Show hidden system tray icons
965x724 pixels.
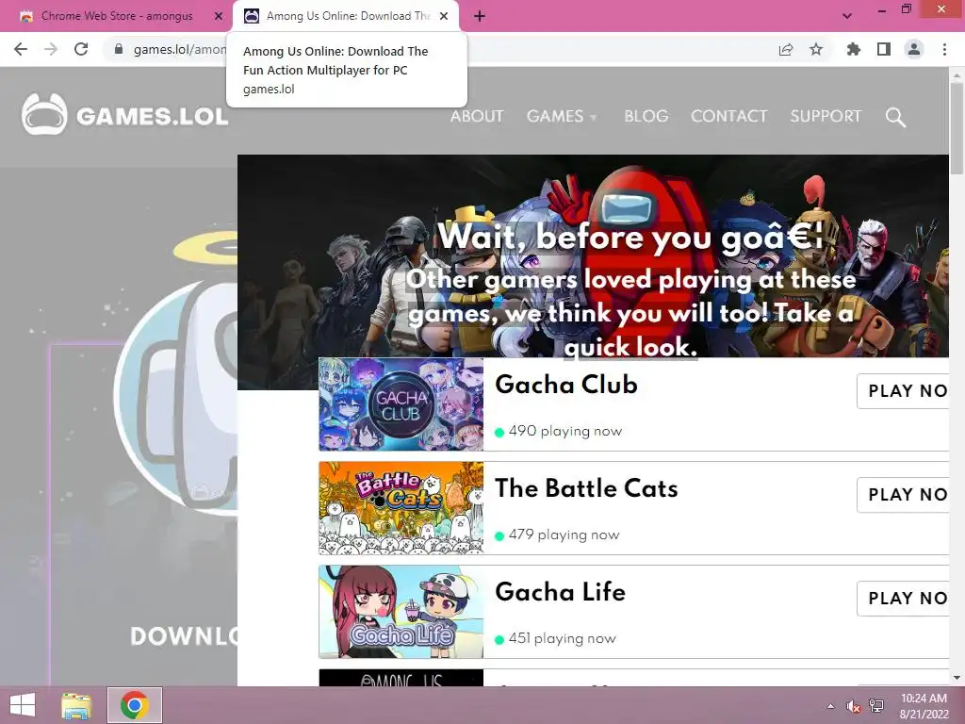click(830, 706)
